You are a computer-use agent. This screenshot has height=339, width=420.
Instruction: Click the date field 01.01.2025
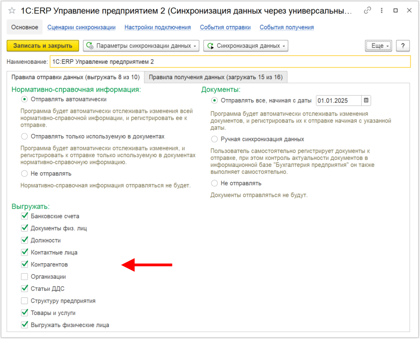click(x=339, y=101)
